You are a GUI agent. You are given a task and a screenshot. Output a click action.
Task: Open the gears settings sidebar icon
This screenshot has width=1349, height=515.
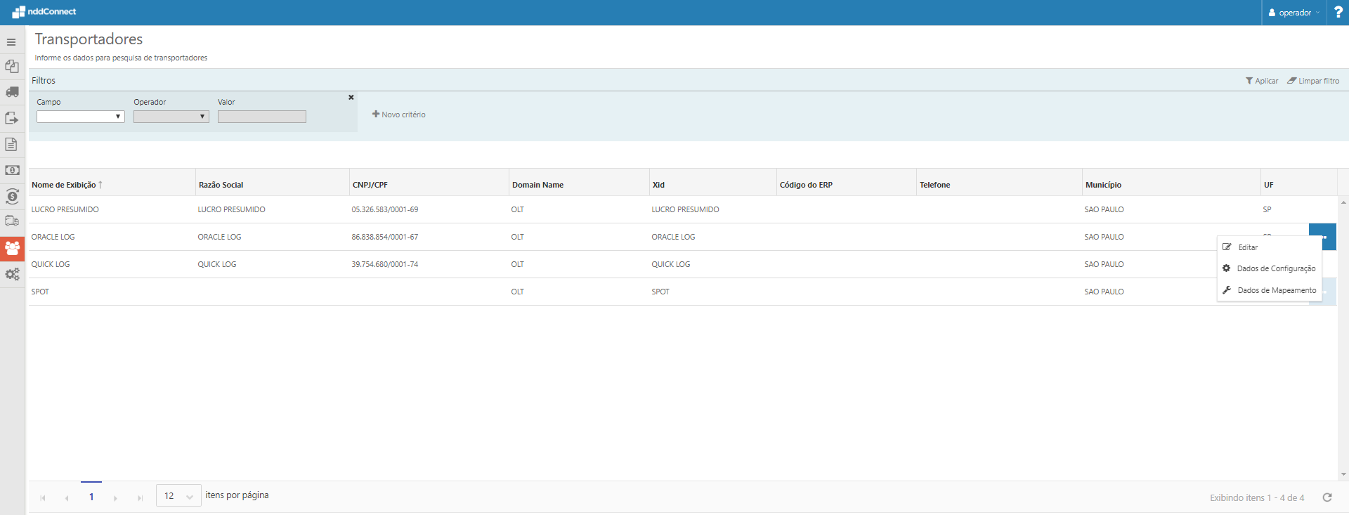click(12, 274)
